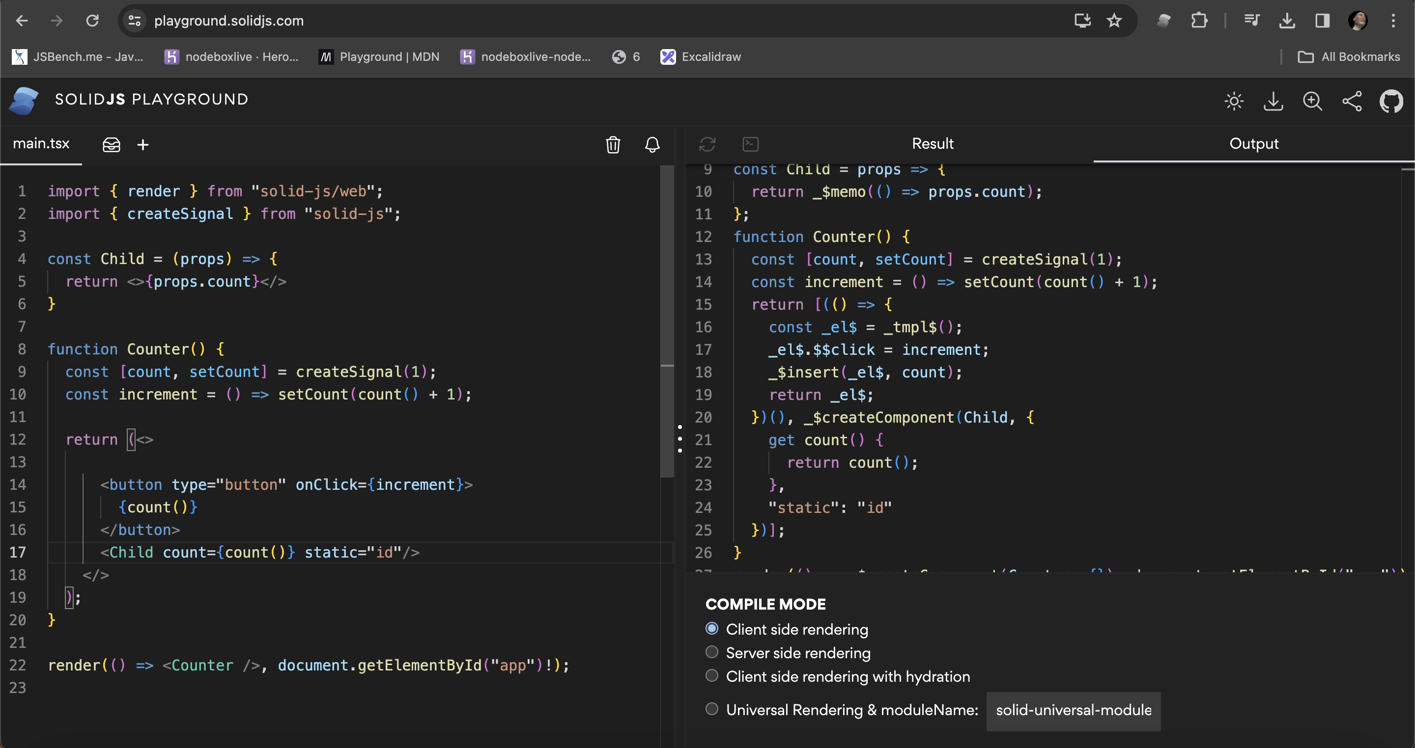Image resolution: width=1415 pixels, height=748 pixels.
Task: Open Chrome's three-dot options menu
Action: click(1393, 21)
